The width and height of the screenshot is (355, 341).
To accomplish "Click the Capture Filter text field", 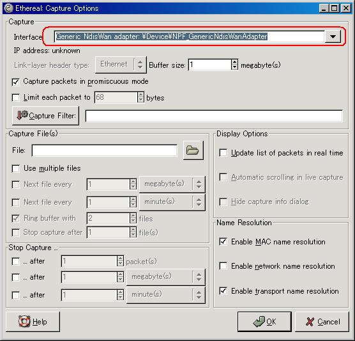I will coord(214,116).
